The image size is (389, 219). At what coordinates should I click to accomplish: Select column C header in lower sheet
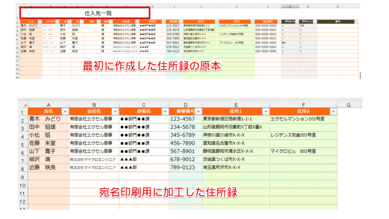pyautogui.click(x=144, y=105)
